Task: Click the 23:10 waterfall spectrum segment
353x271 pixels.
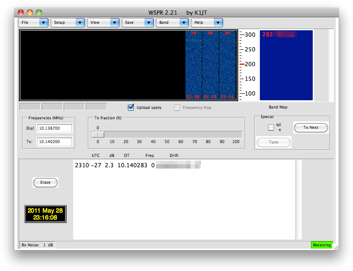Action: click(193, 65)
